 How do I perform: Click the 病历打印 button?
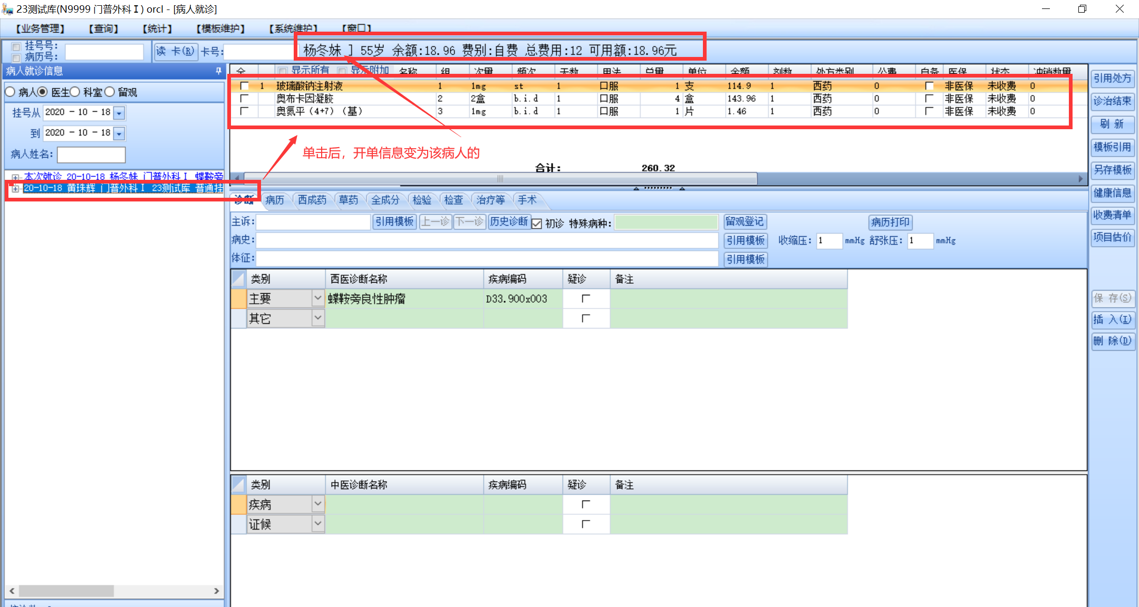click(x=890, y=222)
